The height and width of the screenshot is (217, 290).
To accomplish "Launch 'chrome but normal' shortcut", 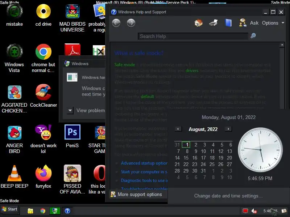I will tap(43, 59).
